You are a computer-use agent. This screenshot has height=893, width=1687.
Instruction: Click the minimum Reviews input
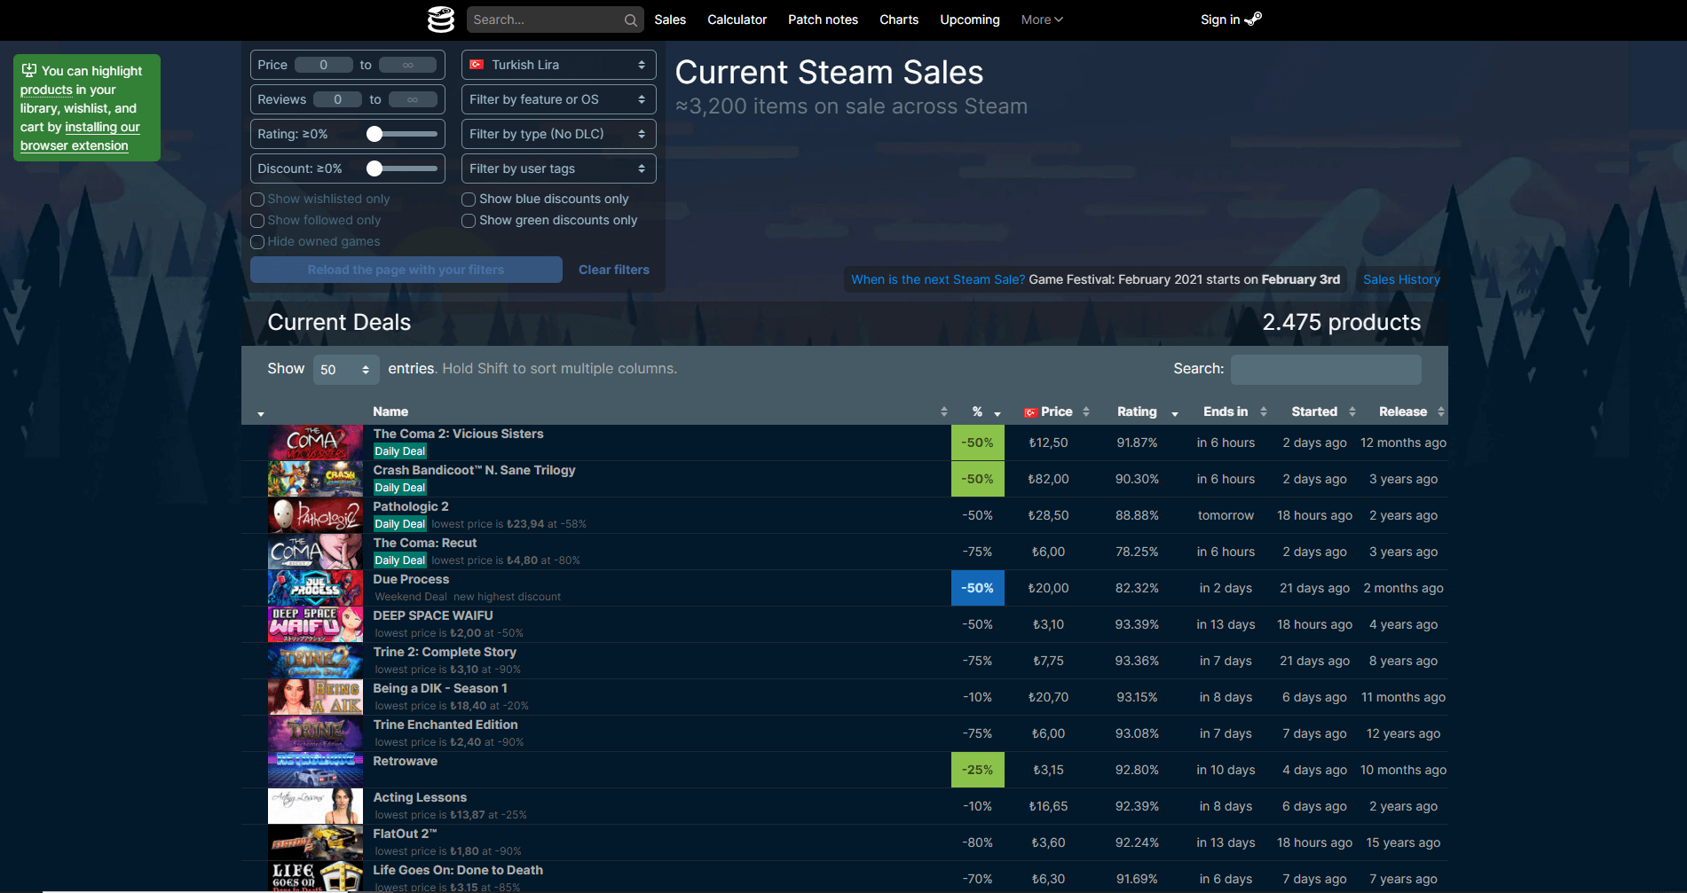coord(337,99)
